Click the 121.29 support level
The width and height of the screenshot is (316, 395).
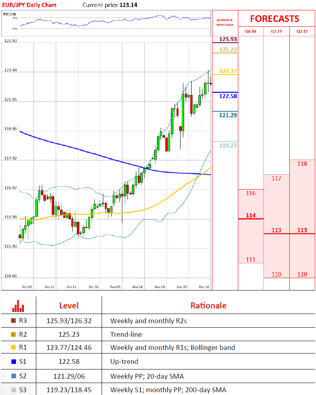(x=228, y=115)
